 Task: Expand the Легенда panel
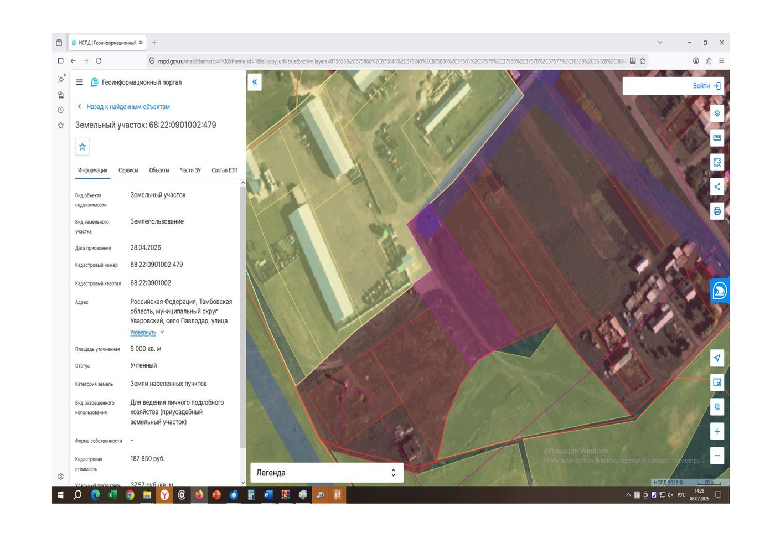(327, 473)
